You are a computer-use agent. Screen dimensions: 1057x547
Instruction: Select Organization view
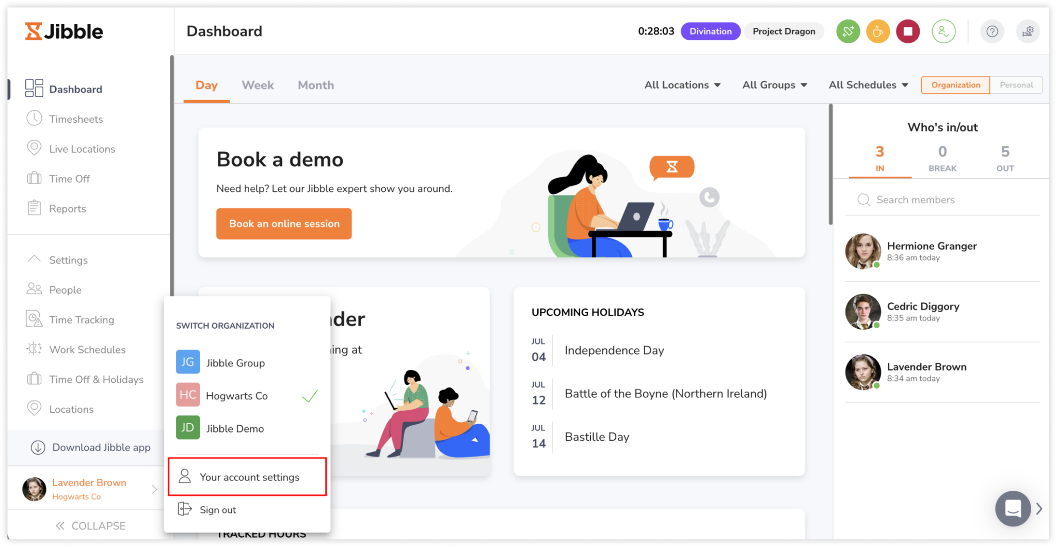955,85
